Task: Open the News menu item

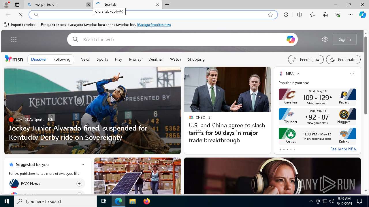Action: coord(85,59)
